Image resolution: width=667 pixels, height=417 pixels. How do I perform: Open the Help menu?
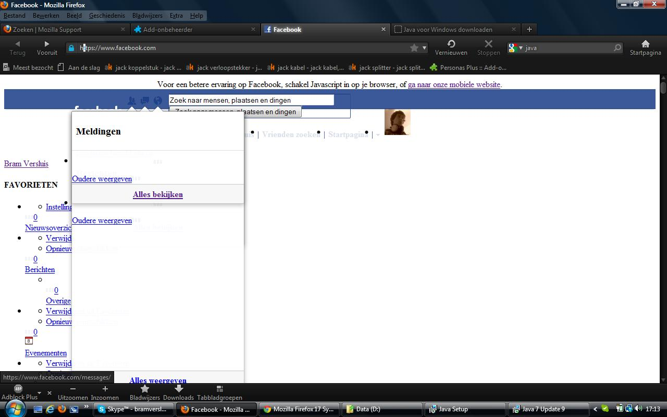tap(196, 16)
